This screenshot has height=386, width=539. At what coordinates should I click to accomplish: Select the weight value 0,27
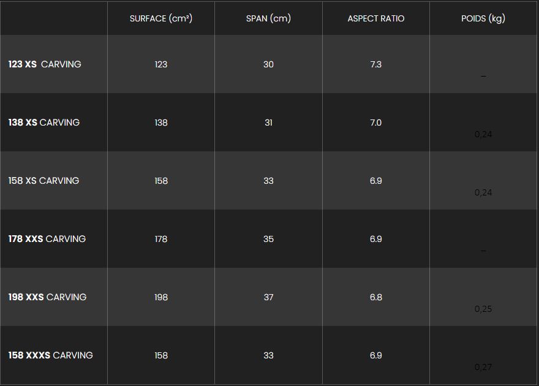[x=483, y=367]
